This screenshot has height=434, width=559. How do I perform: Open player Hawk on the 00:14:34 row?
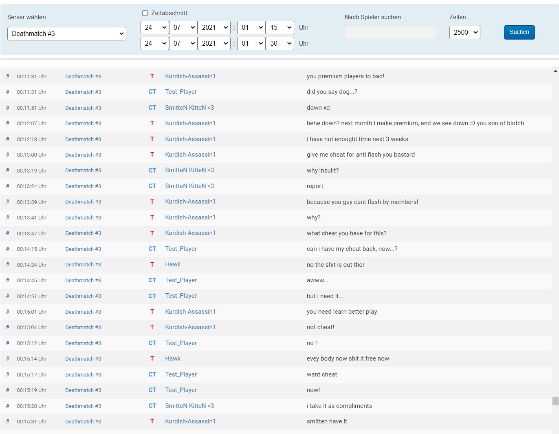(173, 264)
